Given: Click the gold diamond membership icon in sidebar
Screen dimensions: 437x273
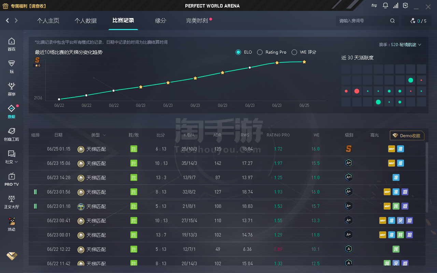Looking at the screenshot, I should tap(12, 256).
